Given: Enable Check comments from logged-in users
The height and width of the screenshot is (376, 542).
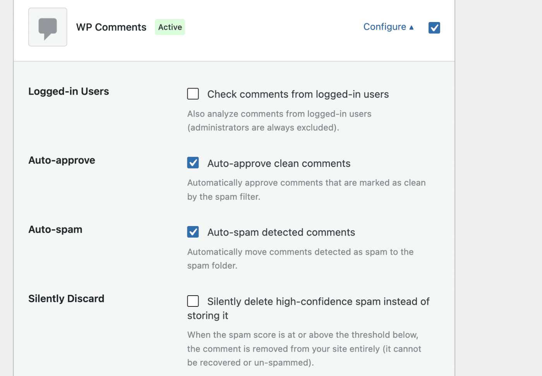Looking at the screenshot, I should click(x=193, y=94).
